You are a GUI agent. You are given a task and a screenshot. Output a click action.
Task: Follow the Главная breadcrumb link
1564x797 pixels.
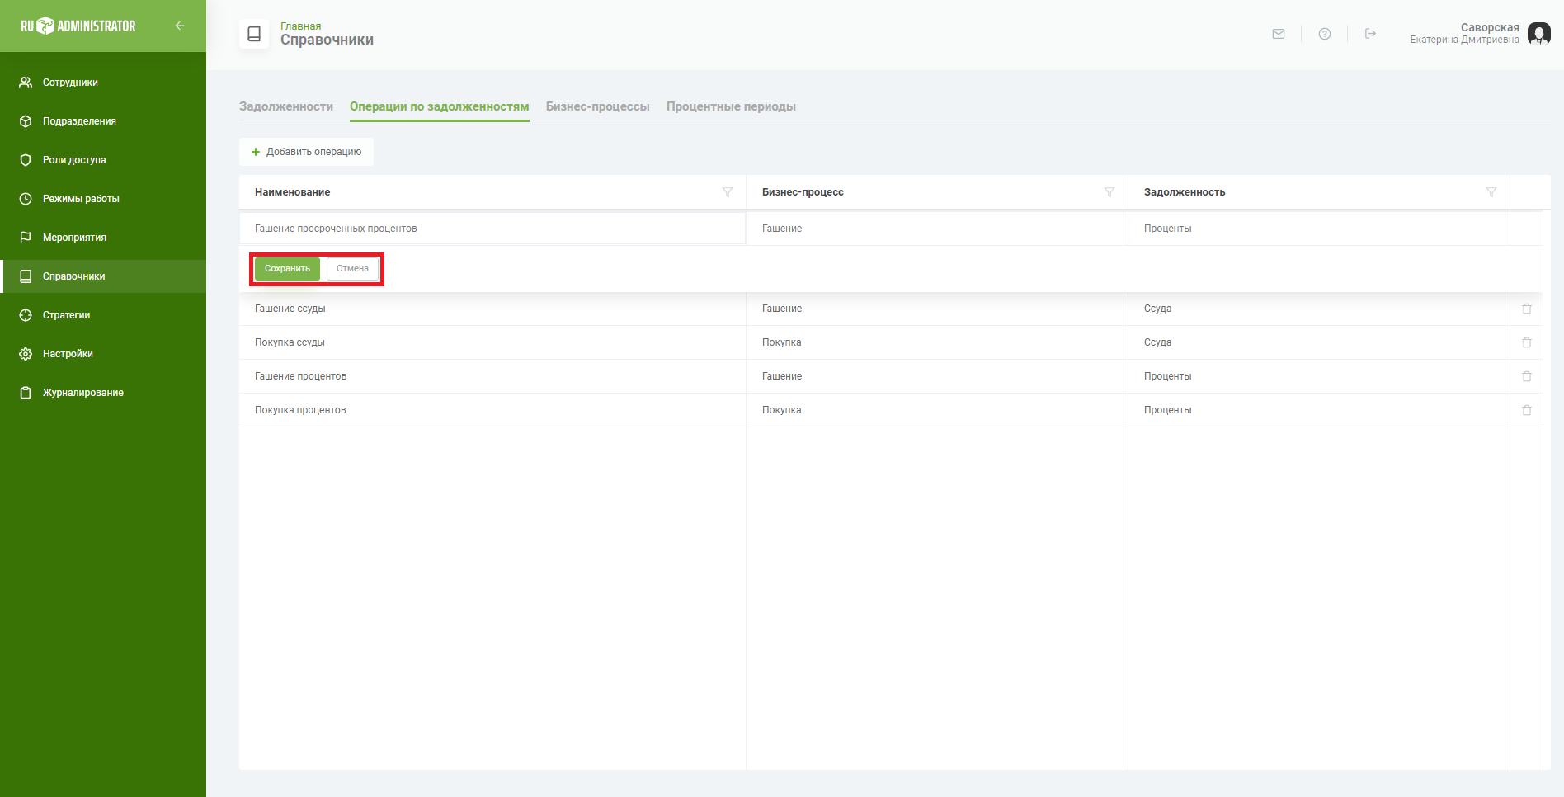pos(300,26)
